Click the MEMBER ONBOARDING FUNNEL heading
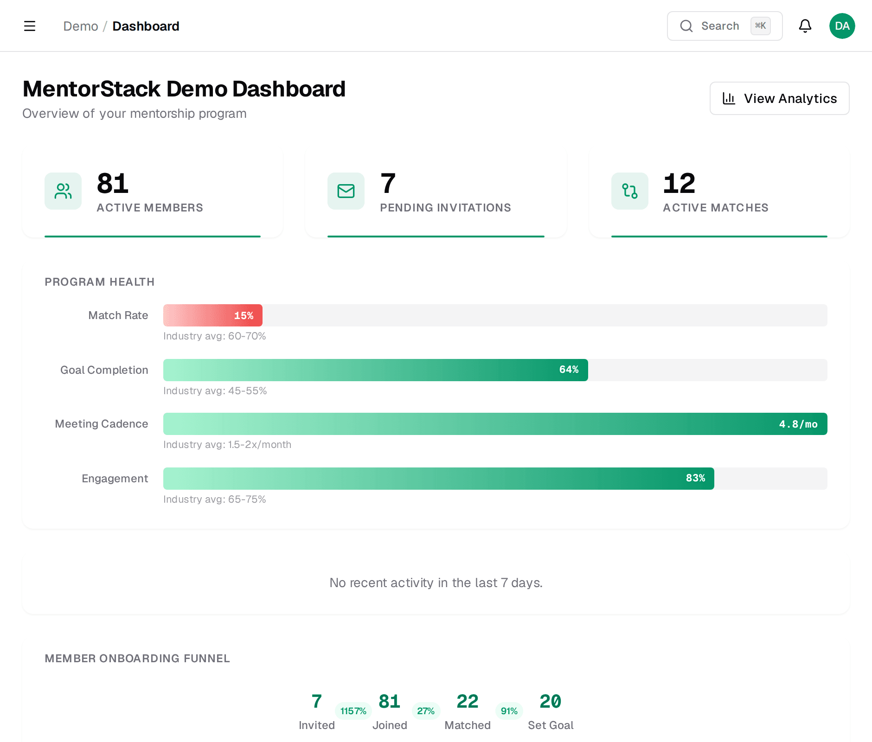Screen dimensions: 872x742 pos(137,659)
